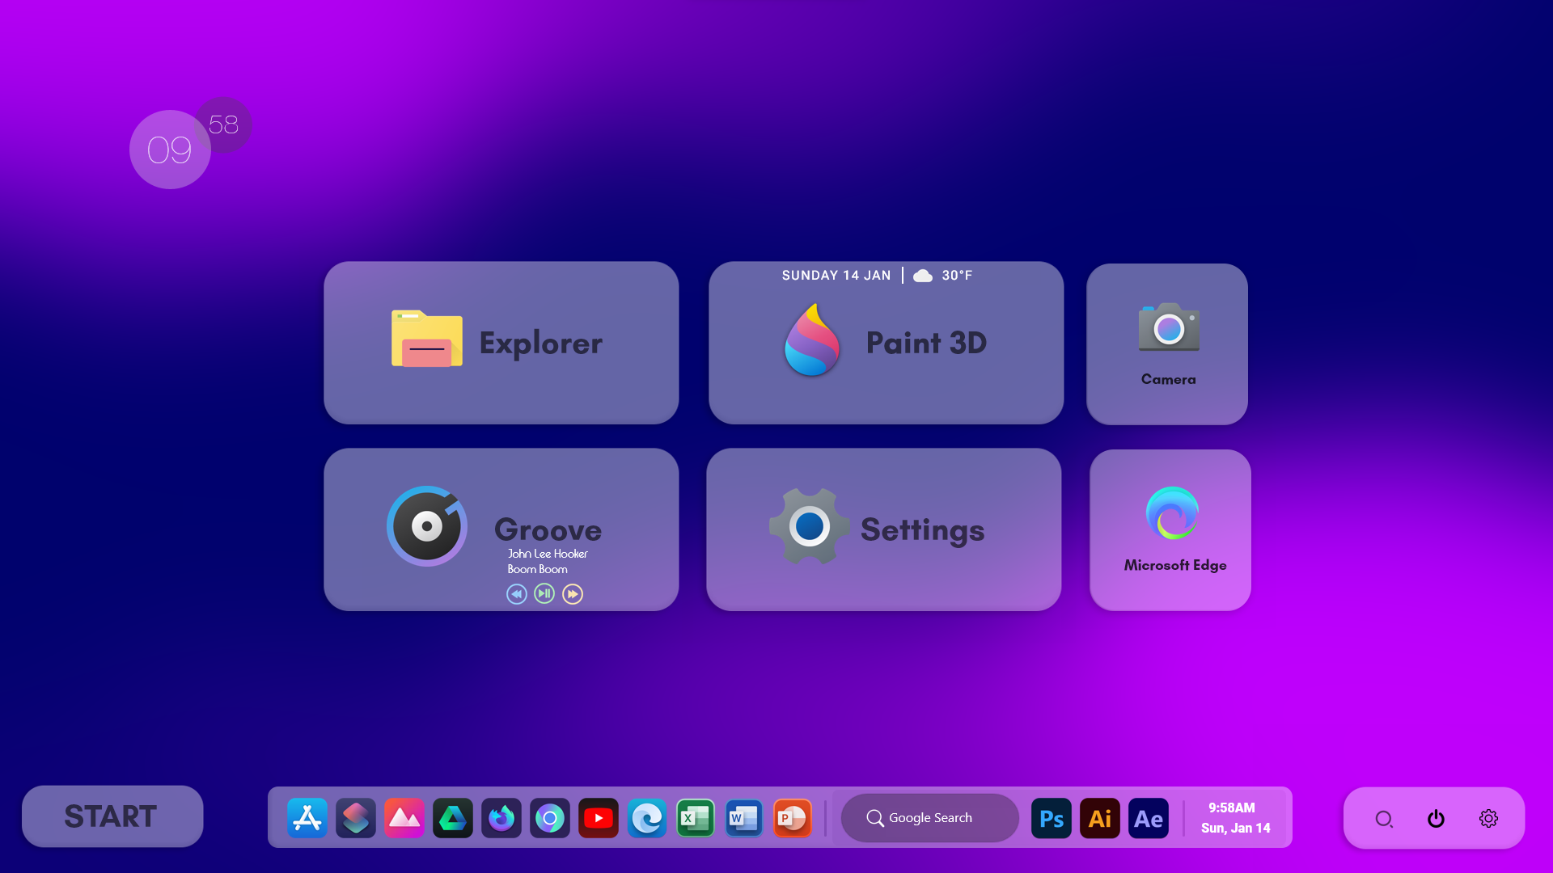Screen dimensions: 1553x873
Task: Click the 30°F weather reading
Action: point(957,276)
